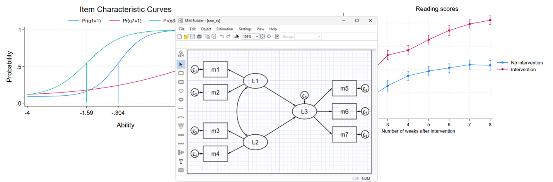
Task: Choose the Select arrow tool in sidebar
Action: click(181, 64)
